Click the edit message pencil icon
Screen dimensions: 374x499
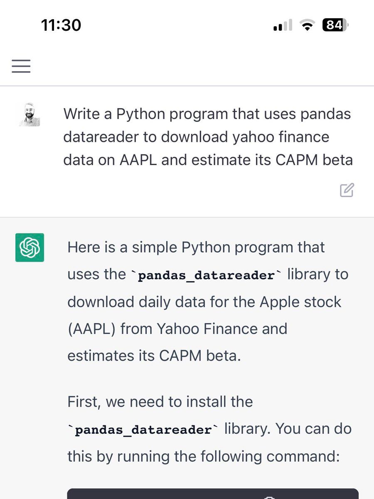(347, 190)
